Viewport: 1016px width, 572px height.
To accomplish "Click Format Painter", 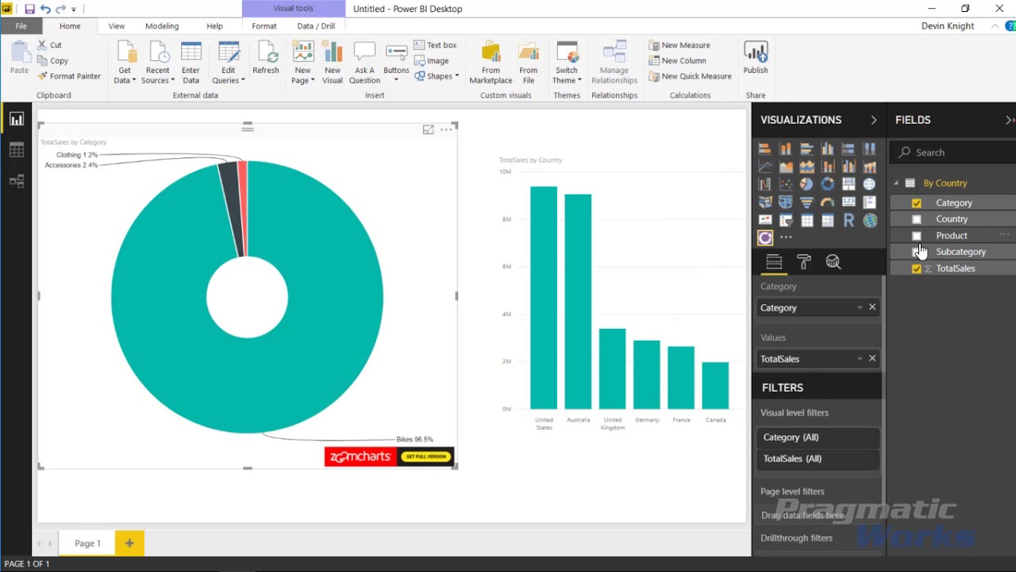I will (x=69, y=76).
